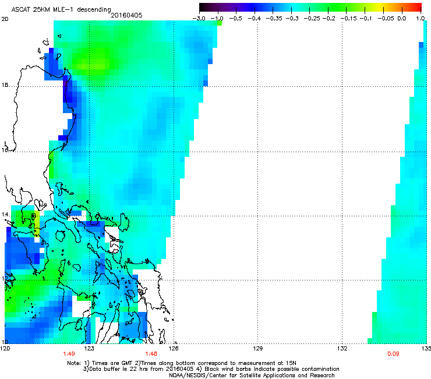Click the colorbar label "-0.5"
Screen dimensions: 431x379
pyautogui.click(x=235, y=19)
